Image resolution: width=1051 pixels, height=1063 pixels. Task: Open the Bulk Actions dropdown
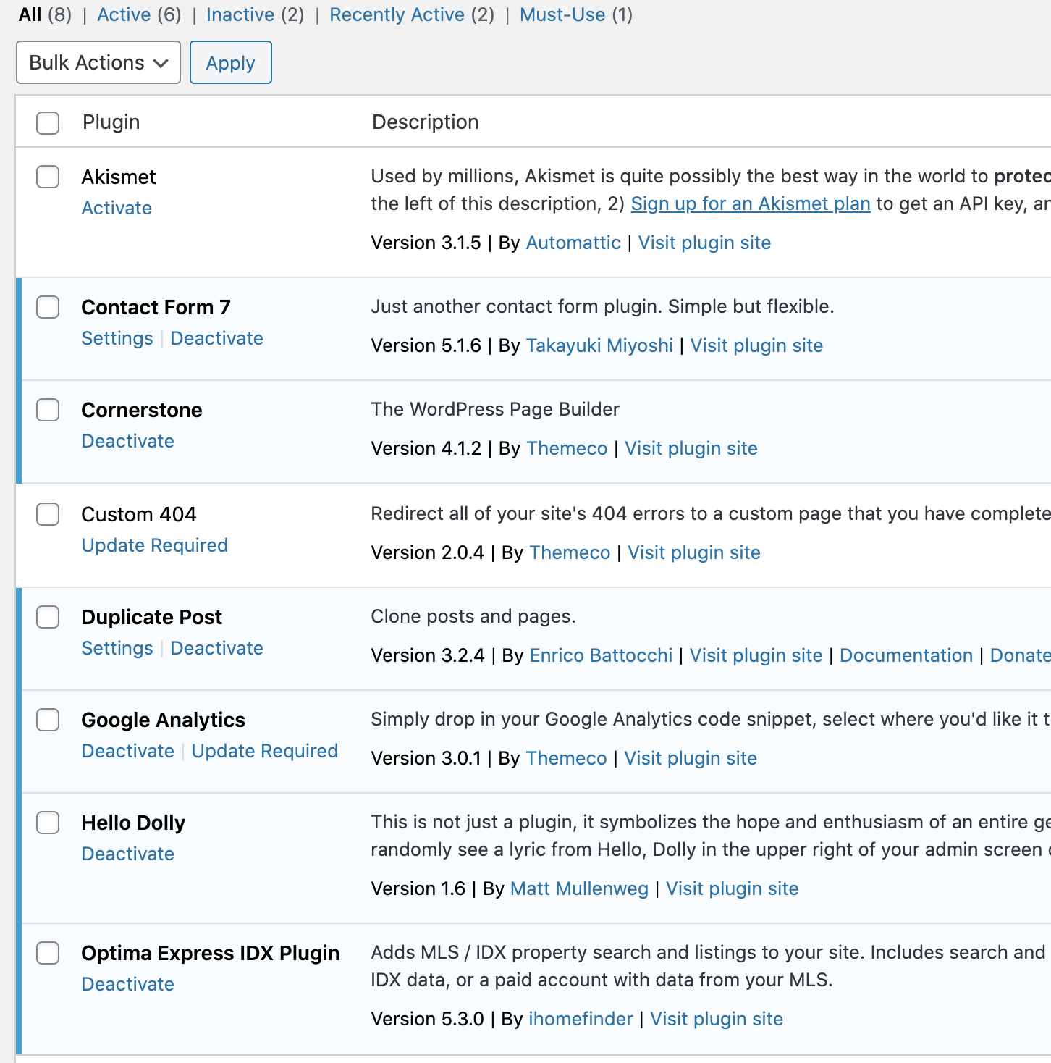(x=98, y=62)
